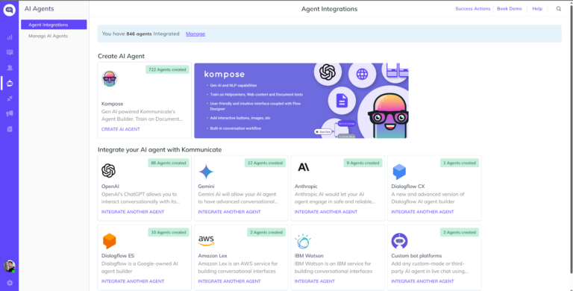Open the analytics bar chart sidebar icon
Screen dimensions: 573x291
[x=10, y=37]
